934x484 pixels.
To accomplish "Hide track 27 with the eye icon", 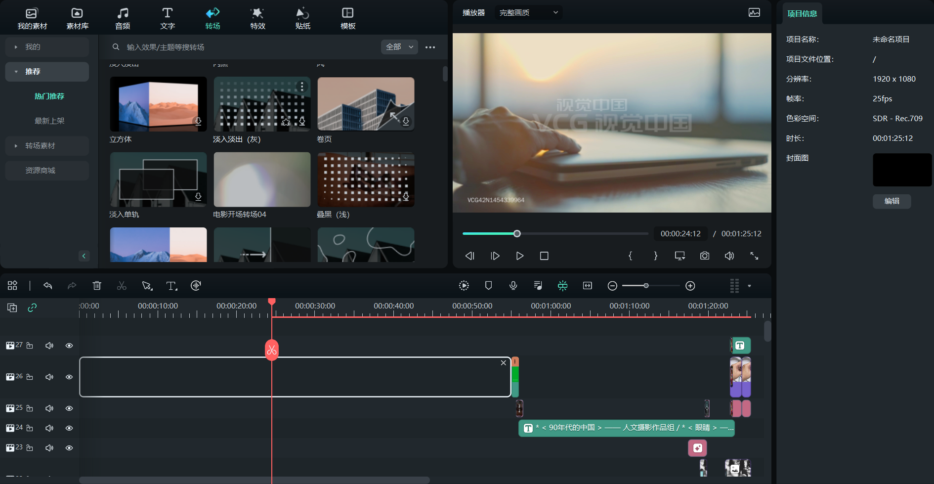I will click(69, 346).
